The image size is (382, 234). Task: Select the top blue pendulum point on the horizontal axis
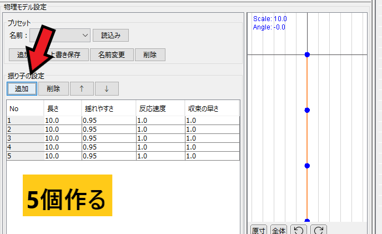(x=307, y=54)
